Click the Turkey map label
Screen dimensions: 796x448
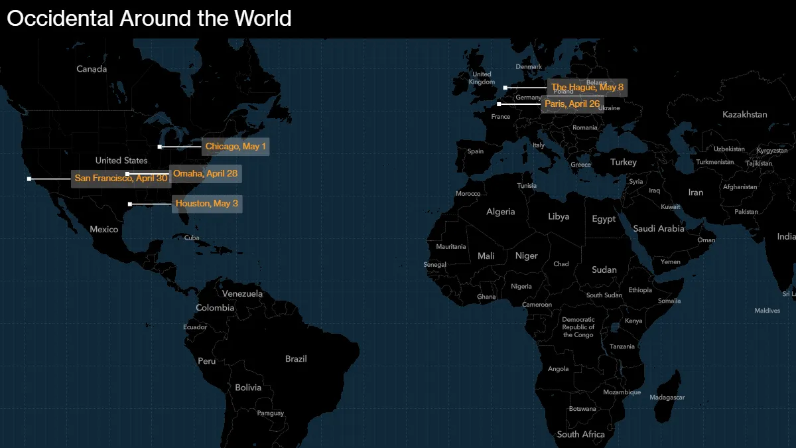point(624,163)
